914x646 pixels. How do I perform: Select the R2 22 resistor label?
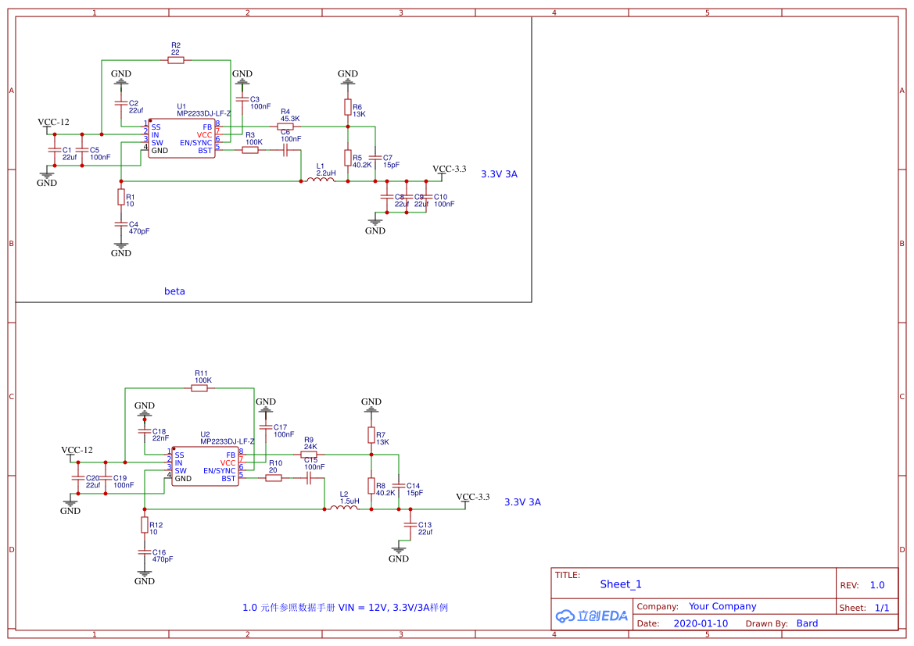[176, 49]
